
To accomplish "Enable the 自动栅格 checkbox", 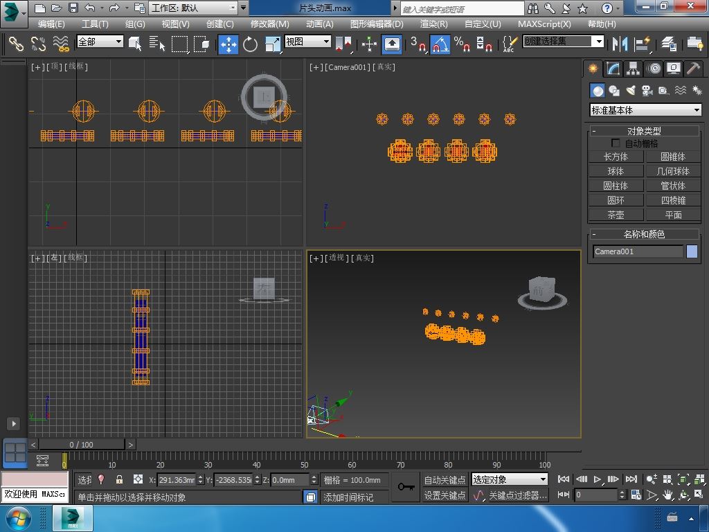I will pyautogui.click(x=616, y=143).
